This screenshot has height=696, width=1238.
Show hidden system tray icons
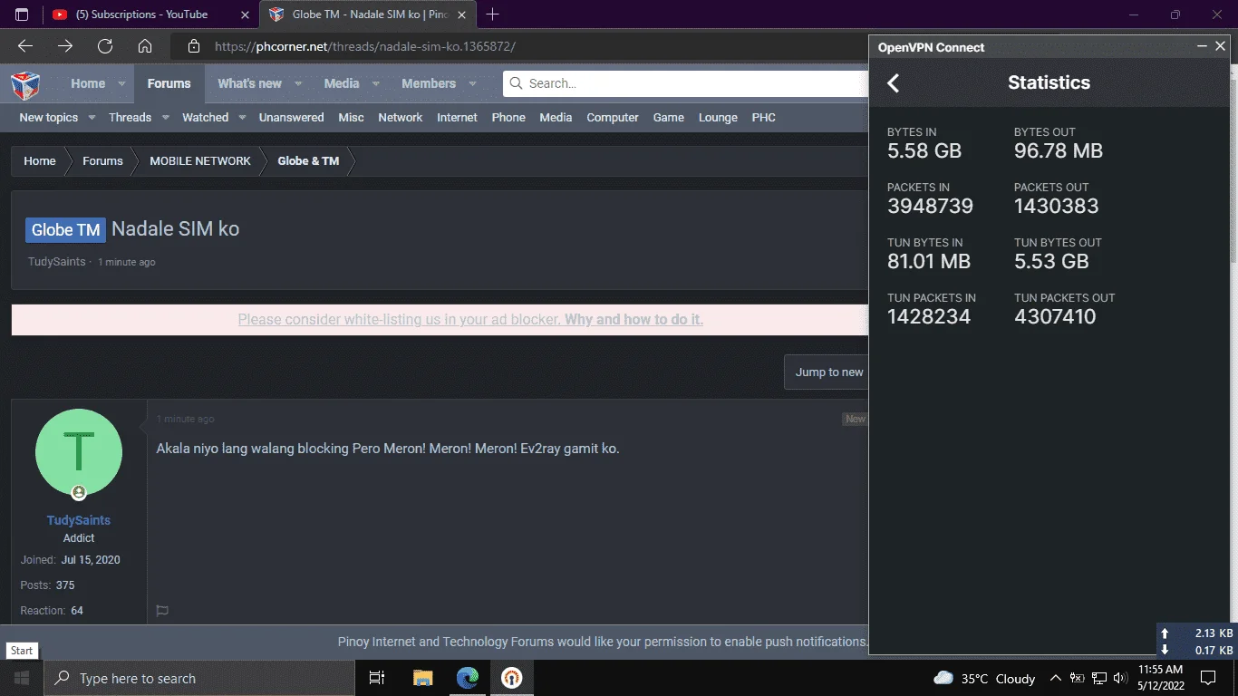[1056, 678]
